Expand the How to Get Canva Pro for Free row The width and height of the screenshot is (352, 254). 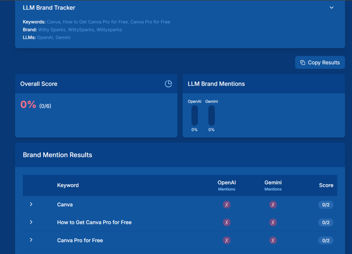[31, 222]
